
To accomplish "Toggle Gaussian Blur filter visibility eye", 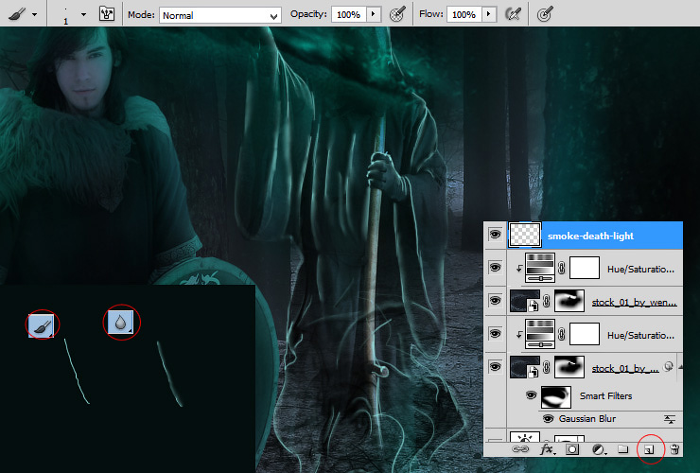I will (x=549, y=418).
